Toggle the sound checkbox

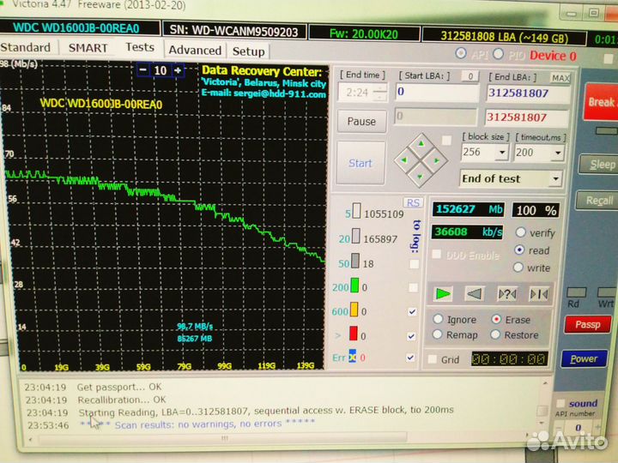click(560, 403)
